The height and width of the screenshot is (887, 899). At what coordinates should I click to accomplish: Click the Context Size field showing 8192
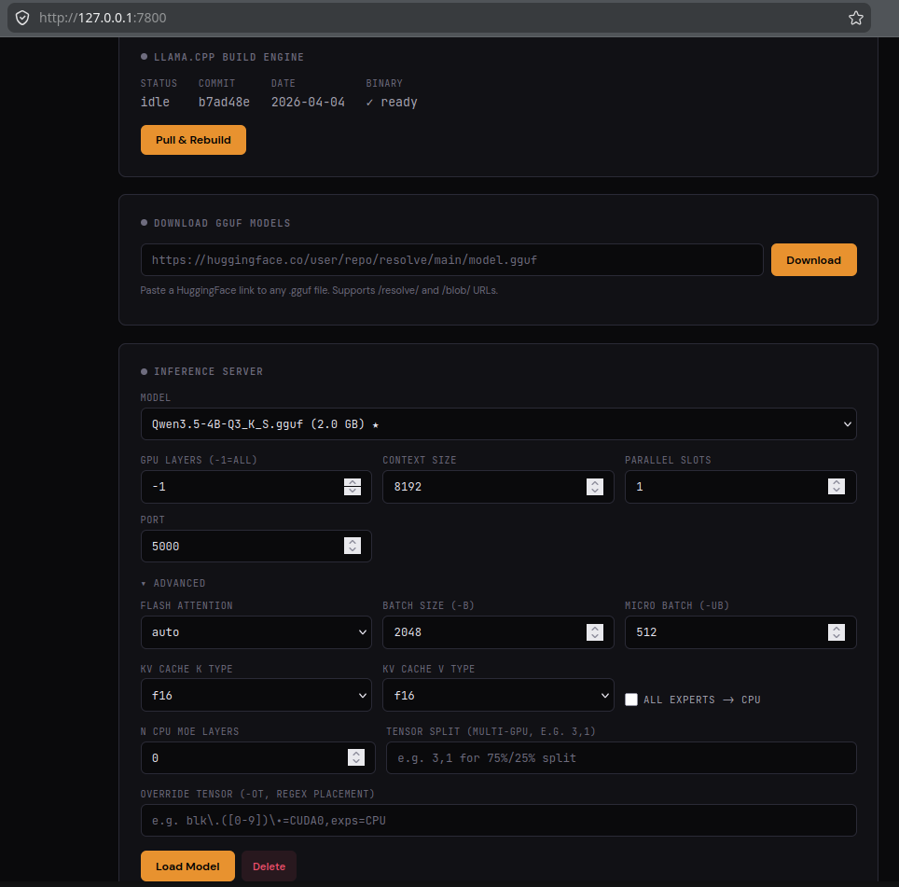pos(498,487)
